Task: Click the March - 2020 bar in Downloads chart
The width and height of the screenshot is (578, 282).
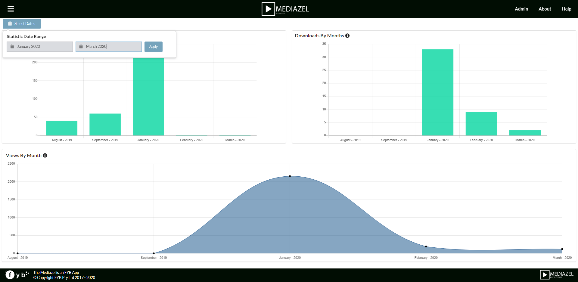Action: pos(525,133)
